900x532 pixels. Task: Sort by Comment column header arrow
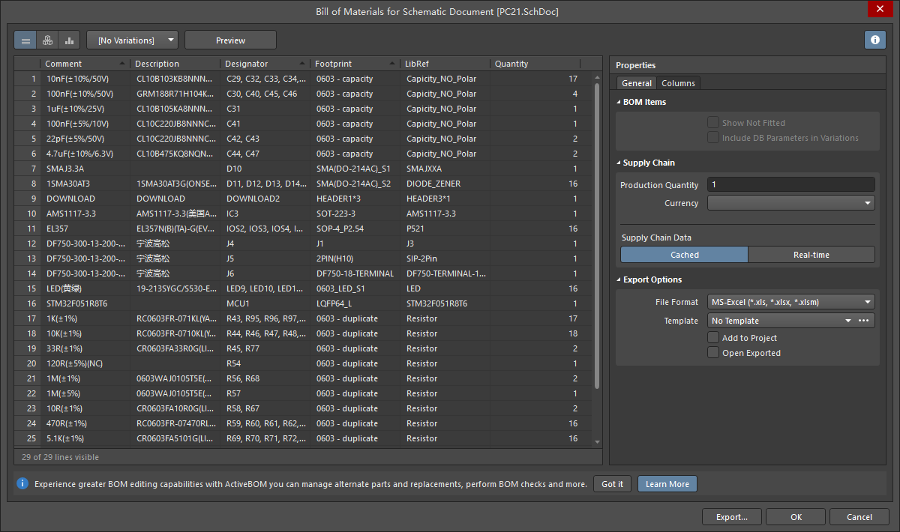[122, 64]
